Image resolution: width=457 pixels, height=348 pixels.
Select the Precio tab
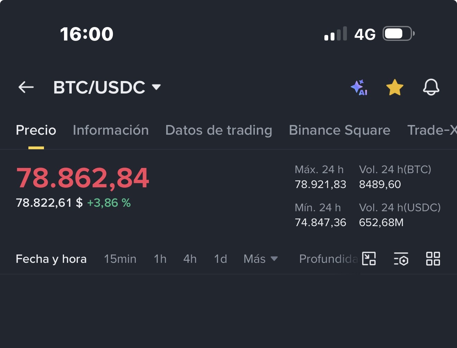pyautogui.click(x=36, y=130)
